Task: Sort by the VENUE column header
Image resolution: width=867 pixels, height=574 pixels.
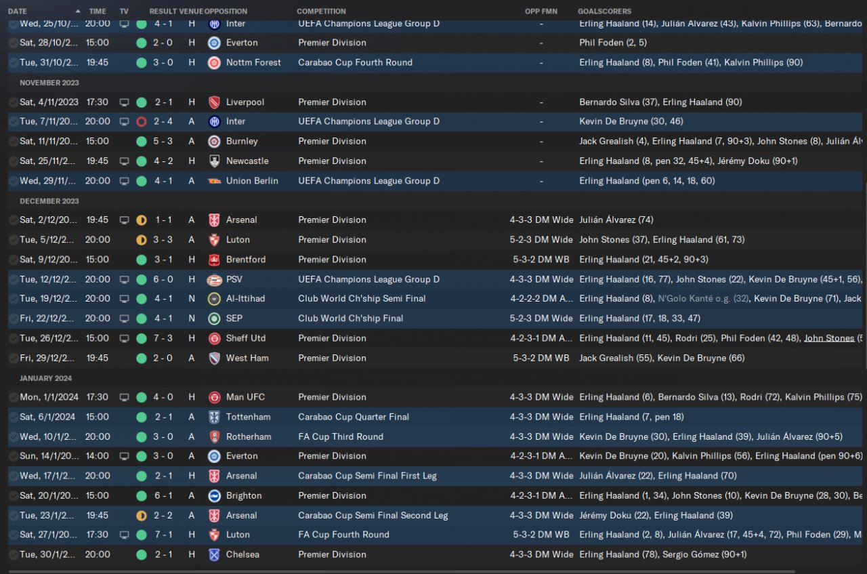Action: (191, 12)
